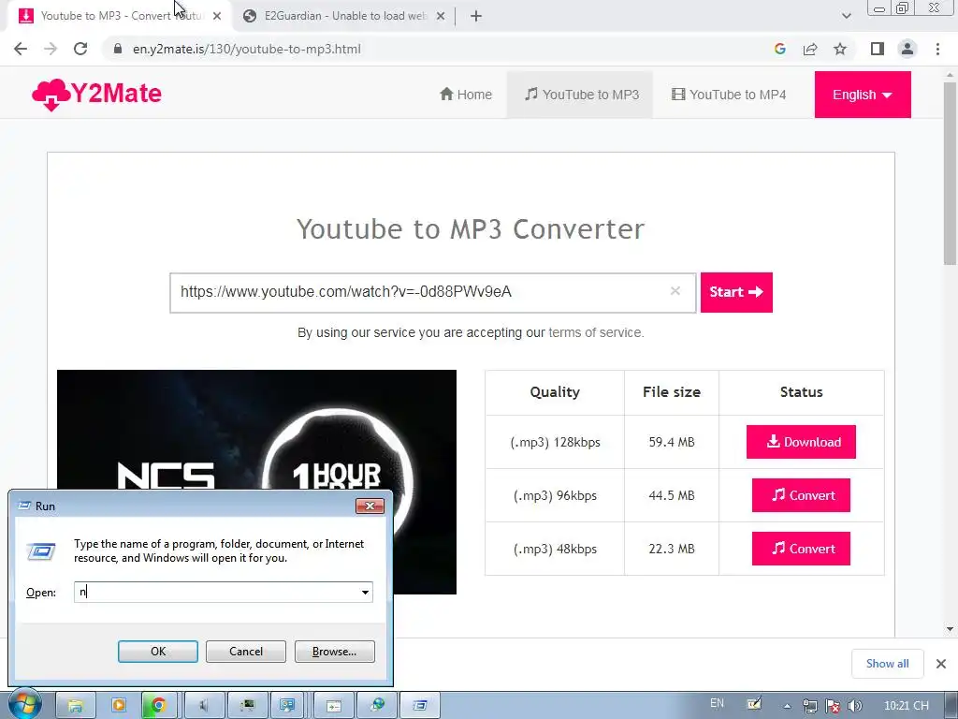958x719 pixels.
Task: Bookmark page with the star icon
Action: pos(840,49)
